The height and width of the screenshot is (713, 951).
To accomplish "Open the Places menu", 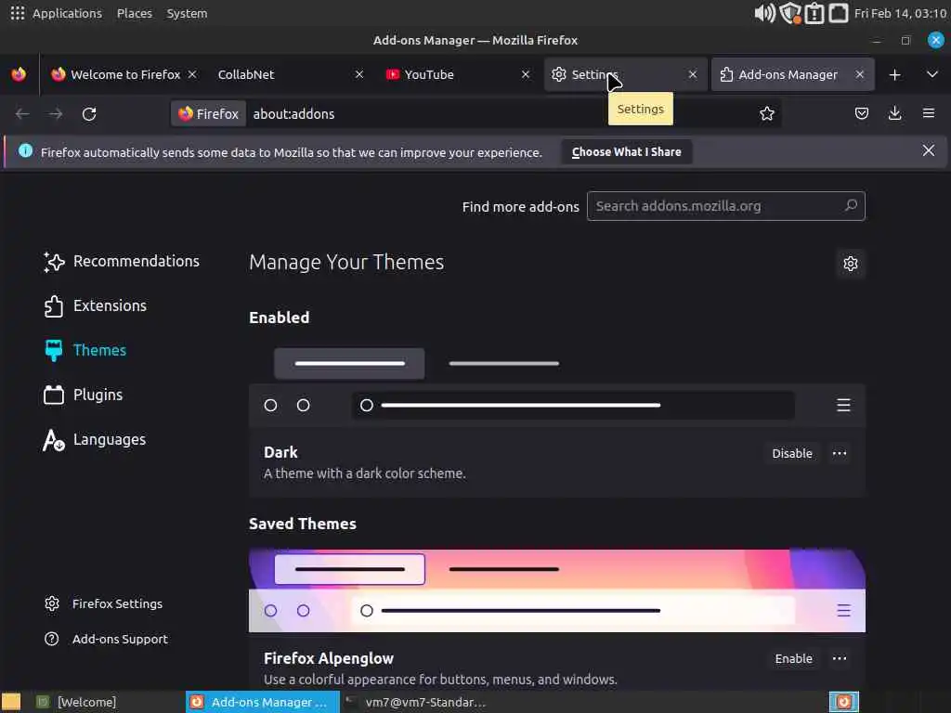I will [134, 13].
